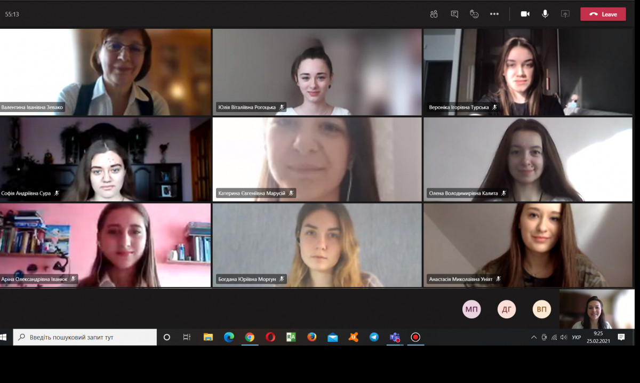Click the red Leave button
640x383 pixels.
click(x=603, y=14)
